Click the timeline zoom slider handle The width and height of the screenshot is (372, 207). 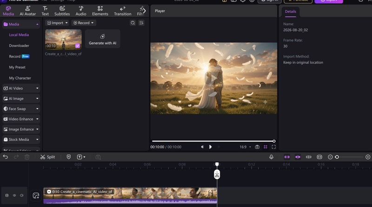337,157
